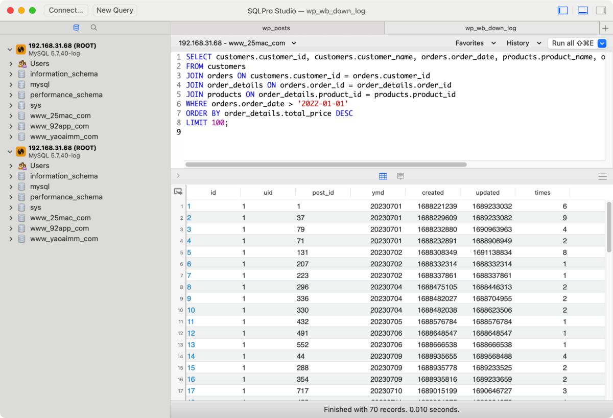Click the results table vertical scrollbar

[608, 226]
